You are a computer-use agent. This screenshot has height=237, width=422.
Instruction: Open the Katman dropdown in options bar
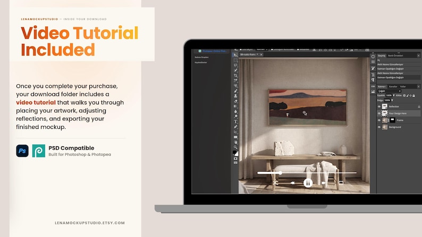tap(262, 50)
